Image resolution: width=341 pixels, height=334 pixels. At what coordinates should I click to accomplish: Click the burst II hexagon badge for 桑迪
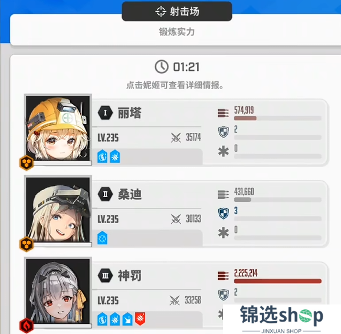[105, 194]
